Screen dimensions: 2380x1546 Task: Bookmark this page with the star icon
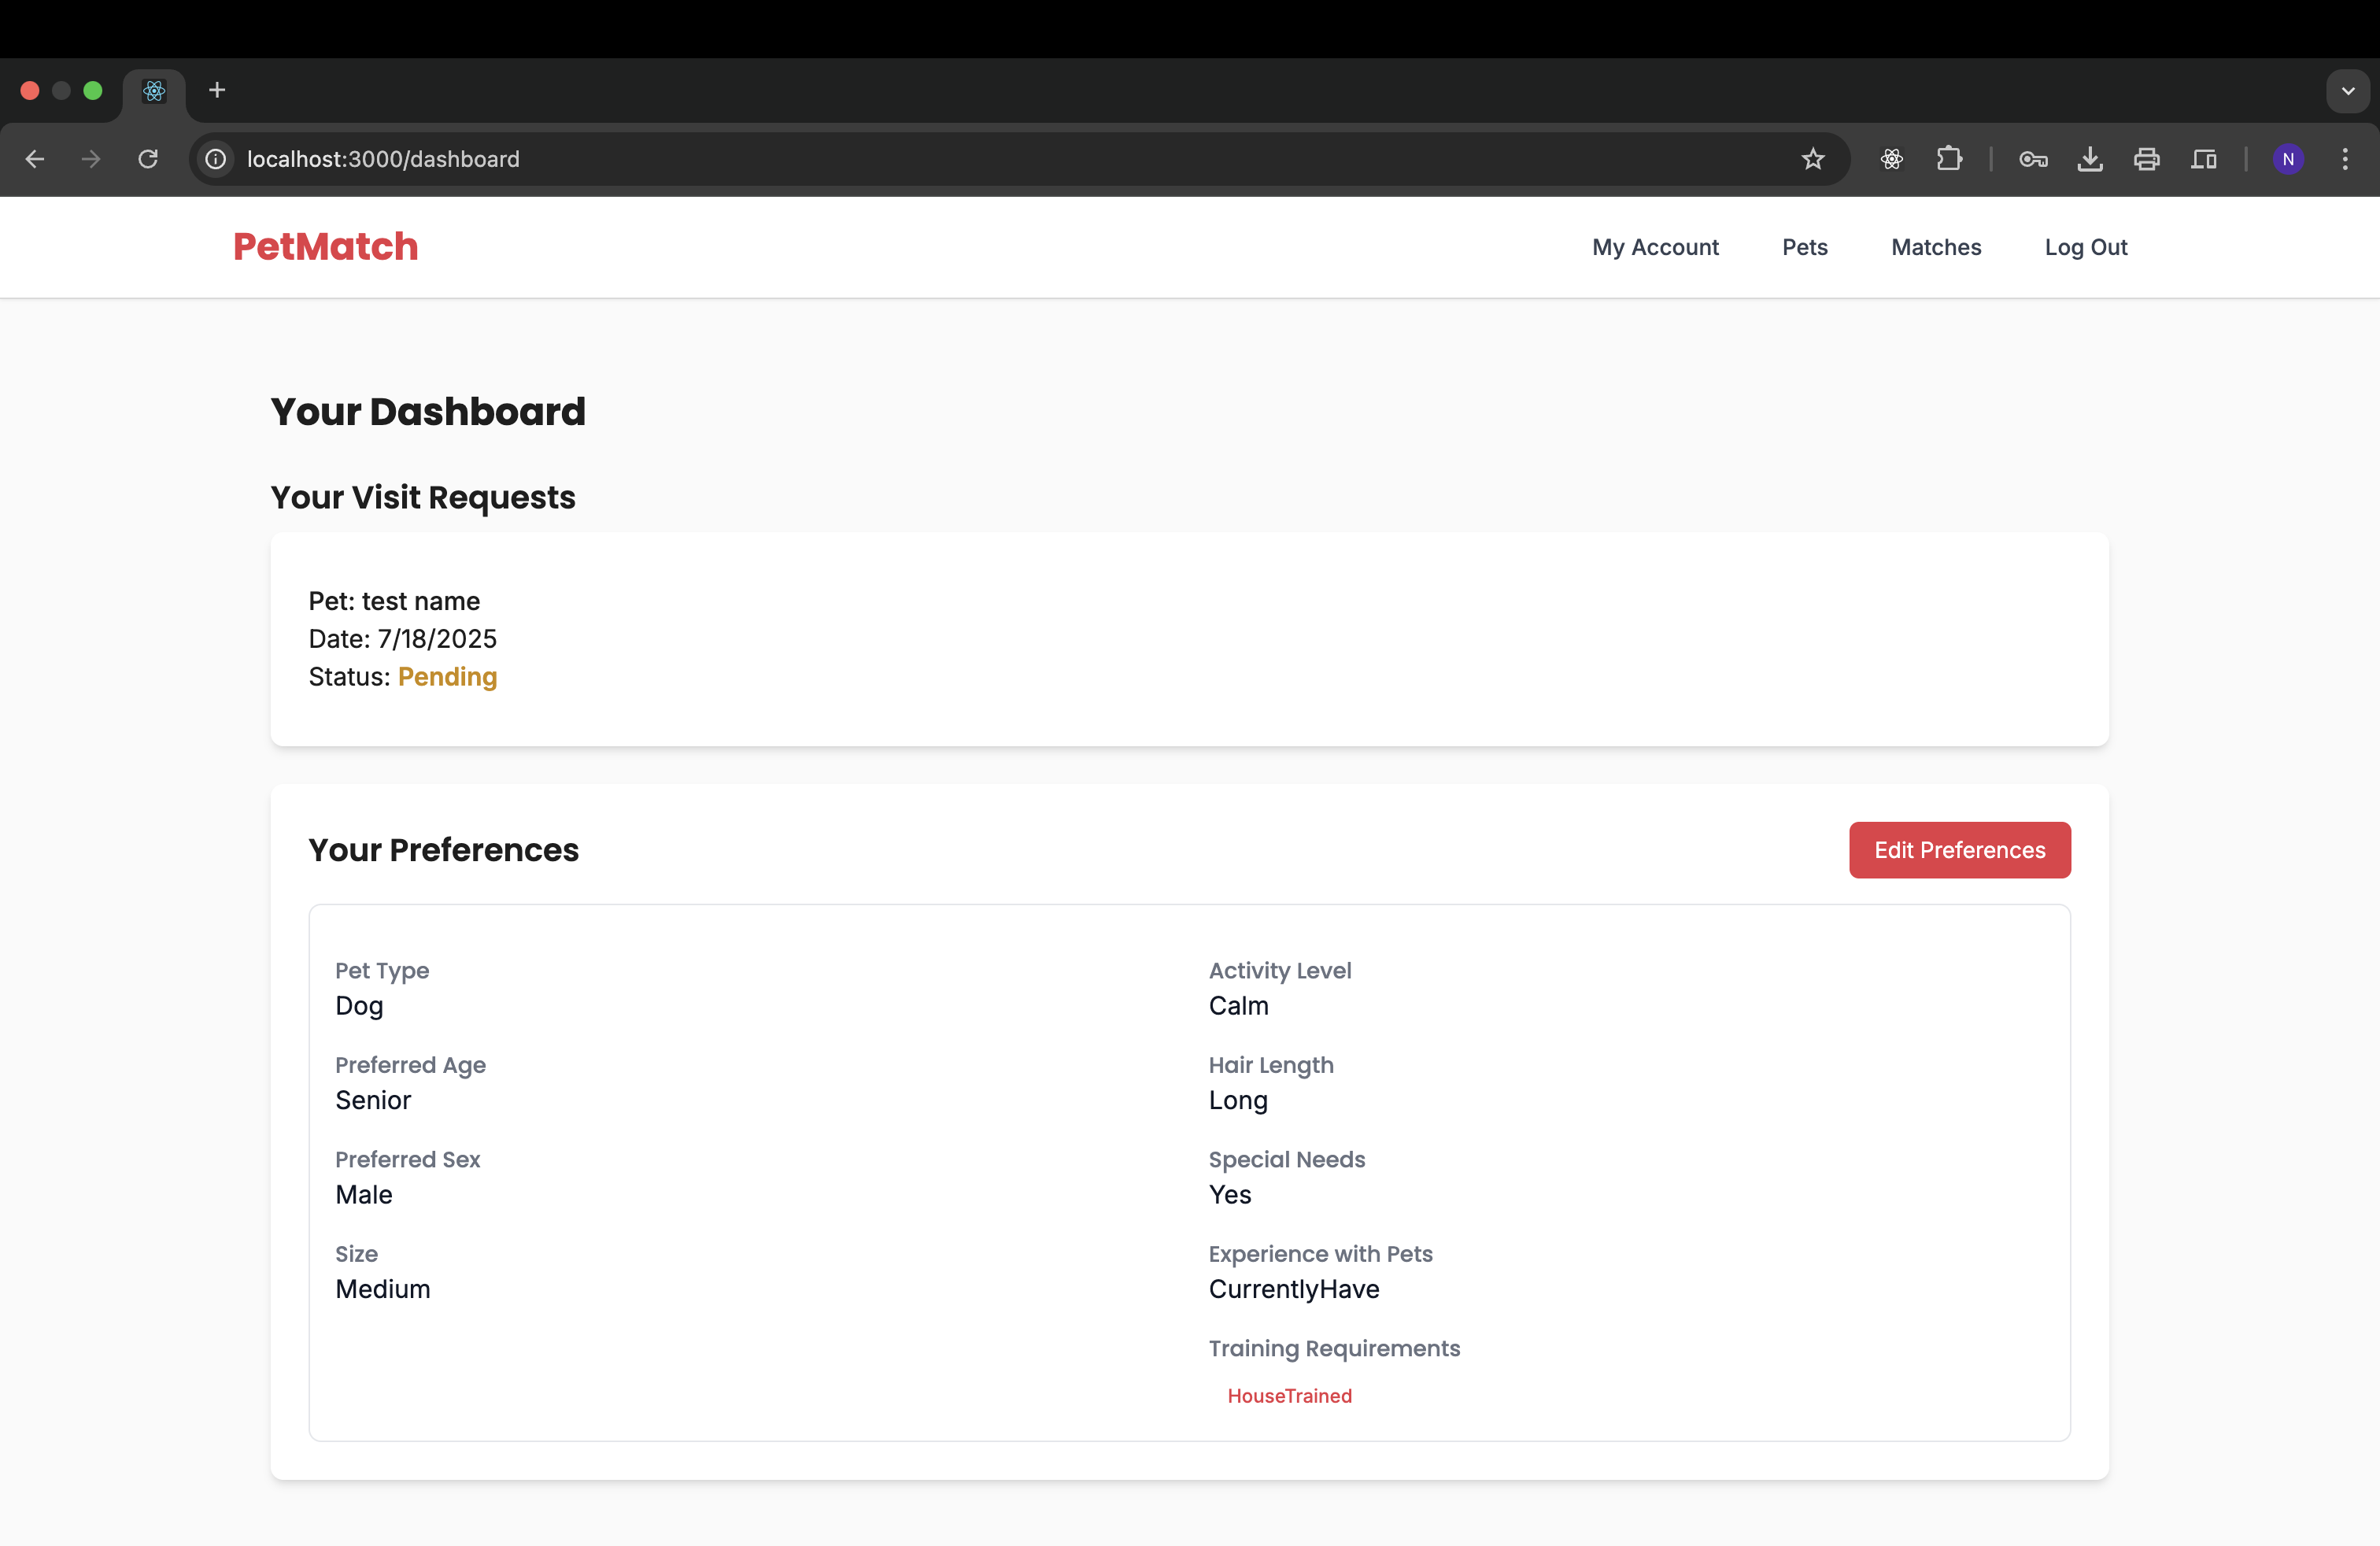[x=1812, y=159]
